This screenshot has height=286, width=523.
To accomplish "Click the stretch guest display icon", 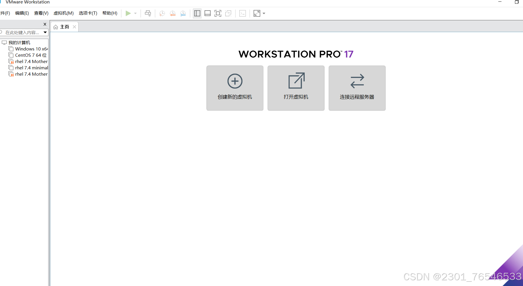I will [x=257, y=13].
